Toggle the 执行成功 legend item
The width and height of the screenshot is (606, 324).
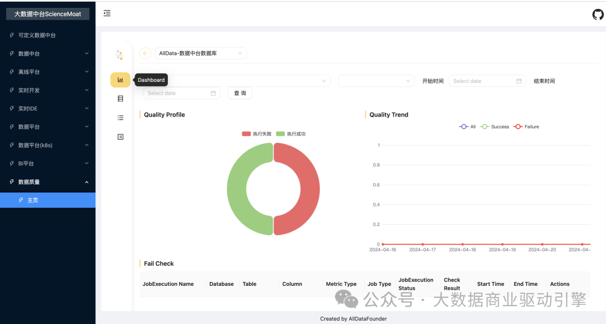click(291, 134)
